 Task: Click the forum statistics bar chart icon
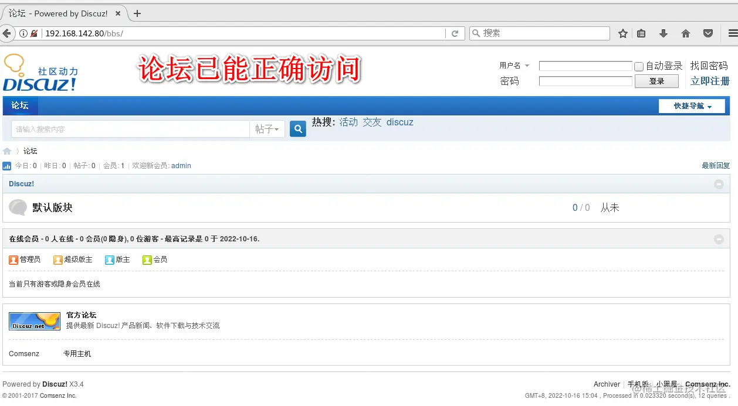coord(7,166)
